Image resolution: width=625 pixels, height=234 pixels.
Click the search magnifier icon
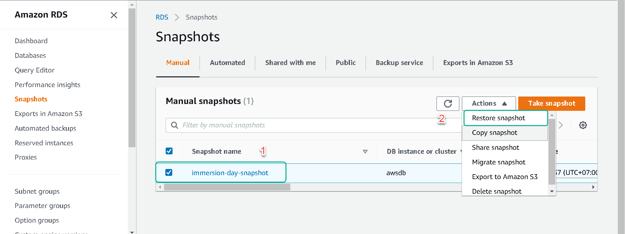(174, 125)
